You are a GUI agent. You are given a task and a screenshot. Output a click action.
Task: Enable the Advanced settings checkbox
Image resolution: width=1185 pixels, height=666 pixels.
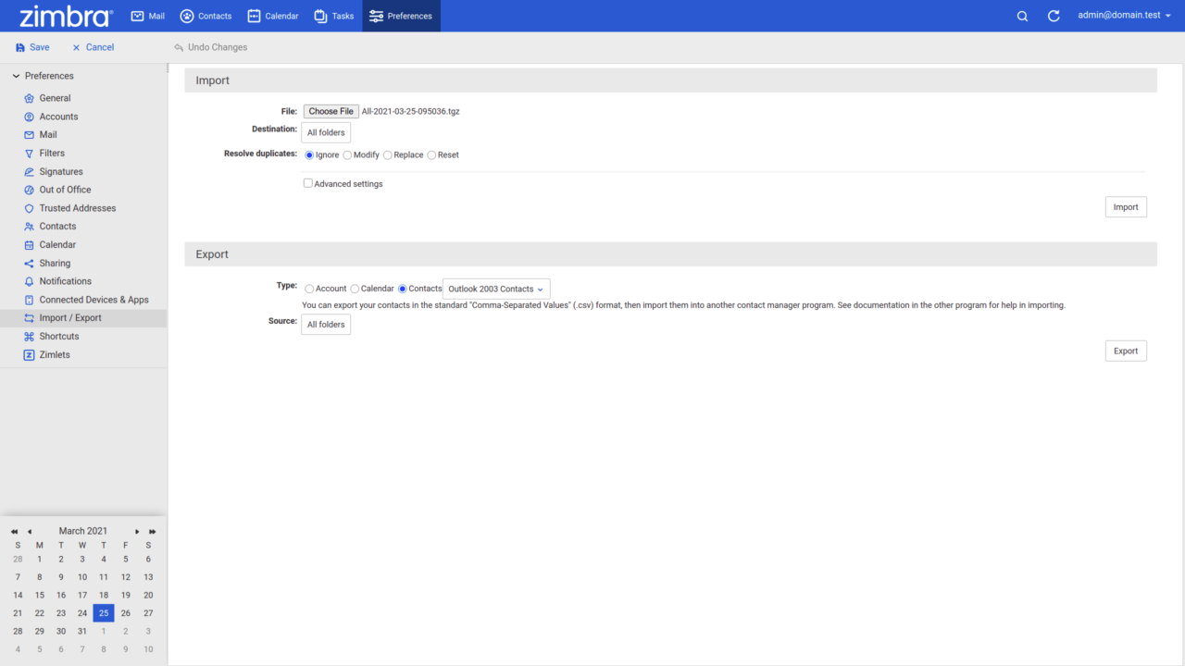[307, 183]
